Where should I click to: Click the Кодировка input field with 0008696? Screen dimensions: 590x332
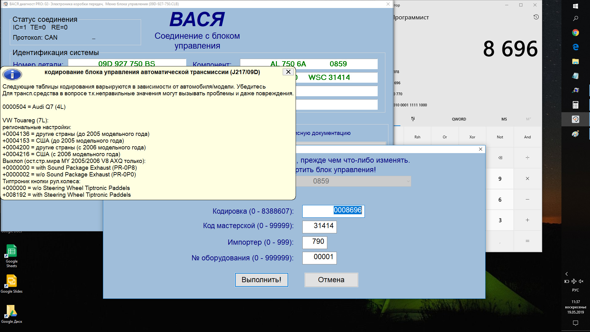333,211
